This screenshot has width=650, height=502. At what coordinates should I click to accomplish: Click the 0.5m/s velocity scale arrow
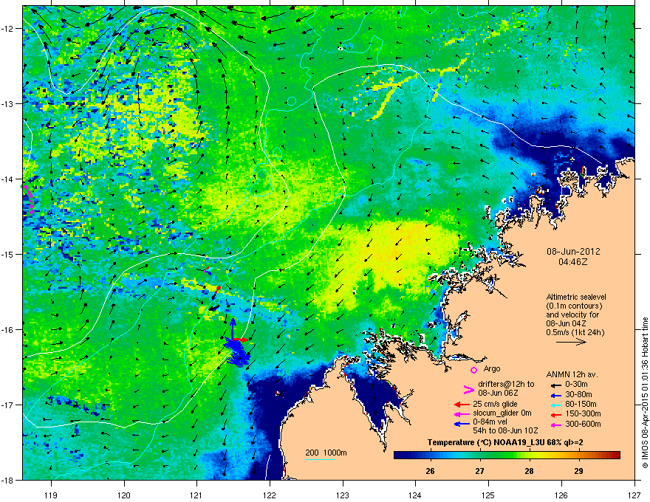[x=571, y=342]
